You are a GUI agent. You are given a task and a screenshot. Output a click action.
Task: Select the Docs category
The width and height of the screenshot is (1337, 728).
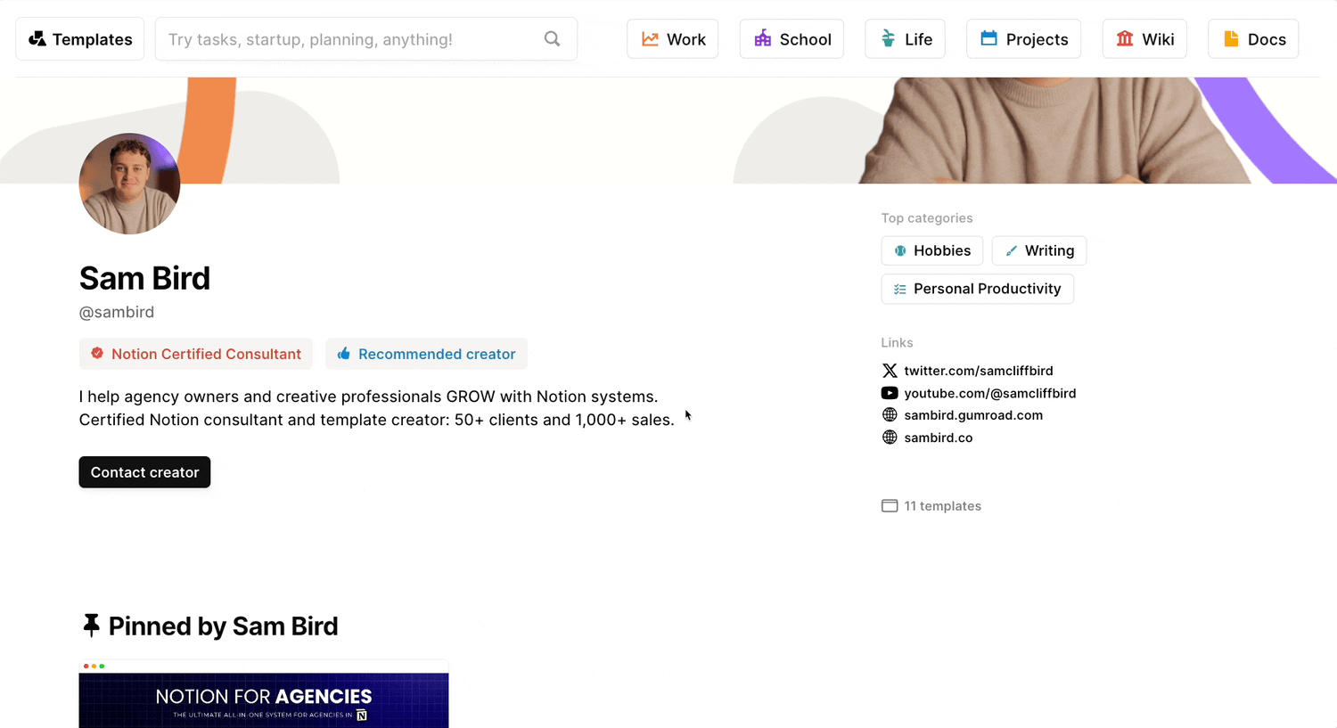pyautogui.click(x=1253, y=39)
